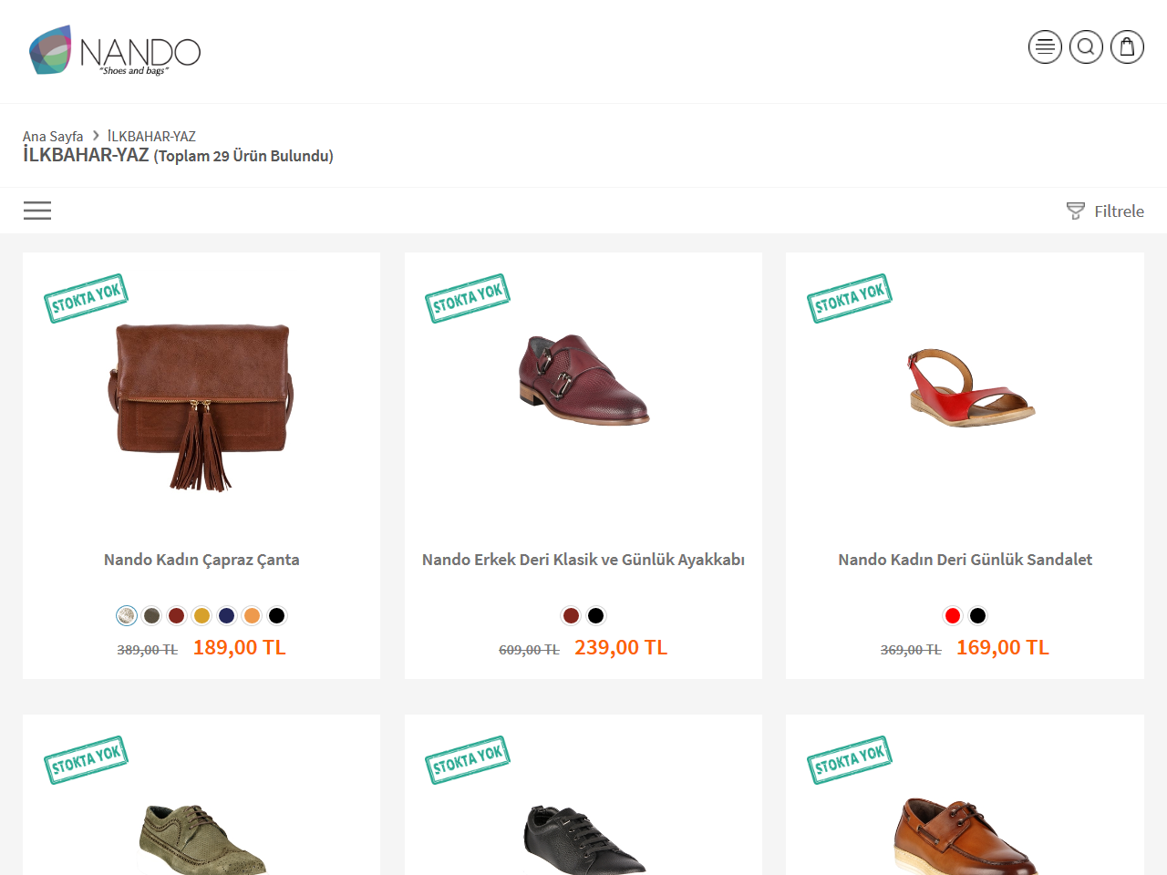Select navy blue swatch for crossbody bag

pyautogui.click(x=227, y=615)
